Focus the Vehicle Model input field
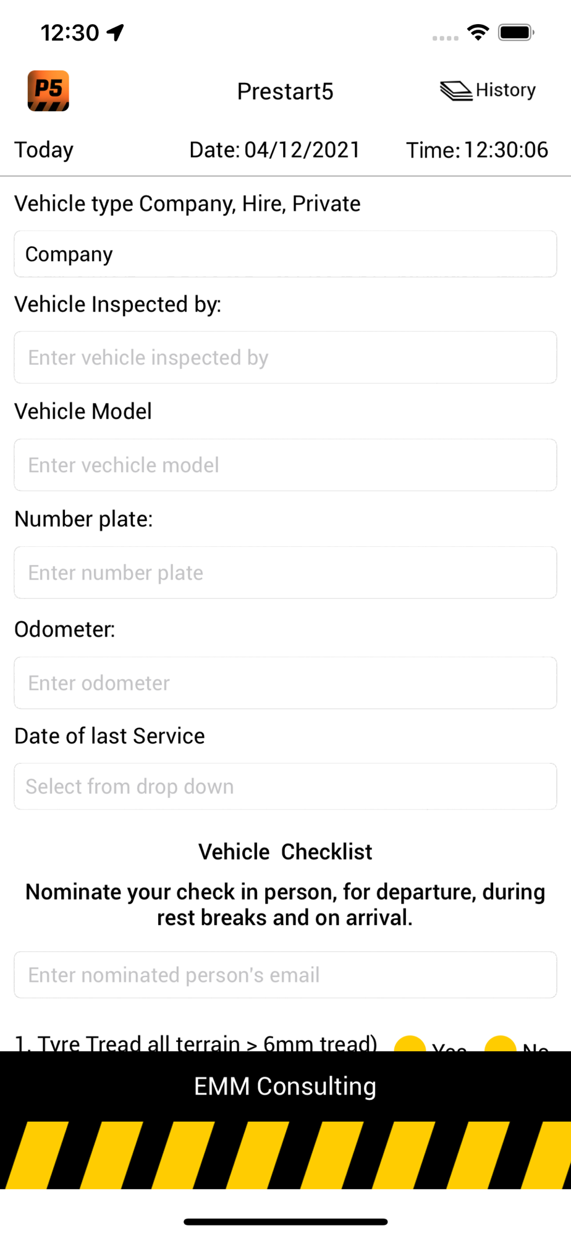The height and width of the screenshot is (1236, 571). coord(285,465)
